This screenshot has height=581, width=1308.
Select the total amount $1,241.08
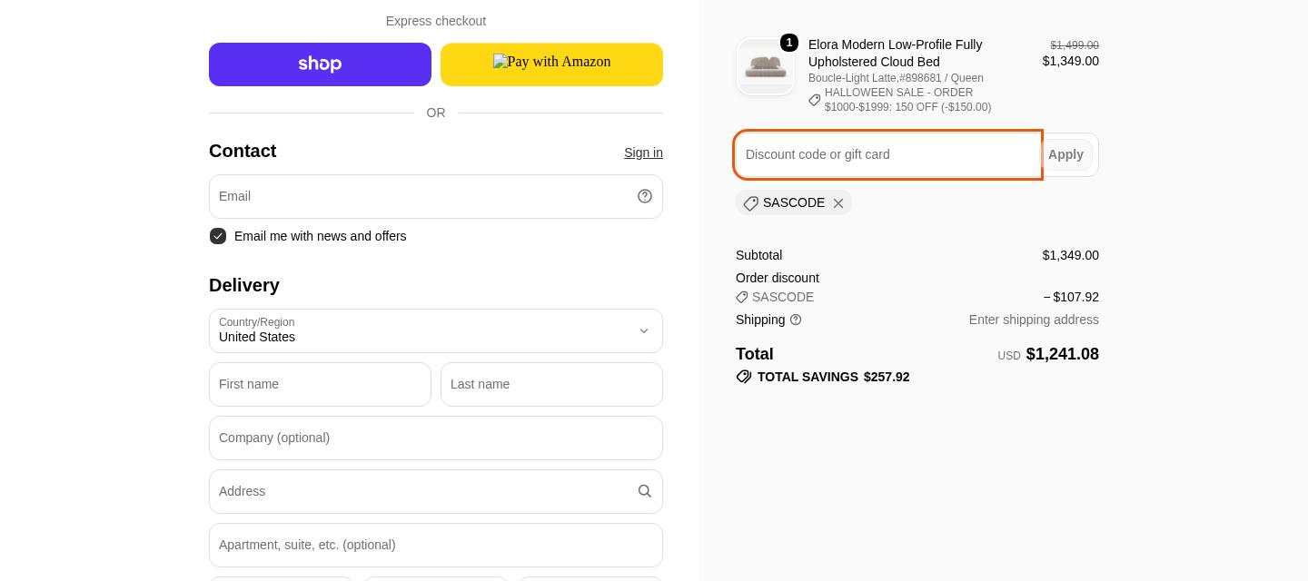point(1062,354)
